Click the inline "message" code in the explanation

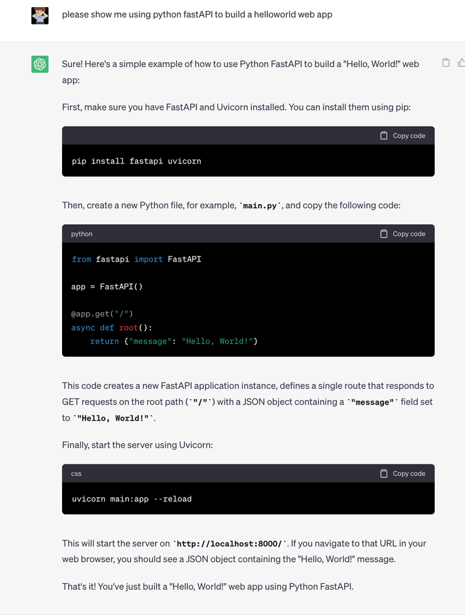(372, 402)
